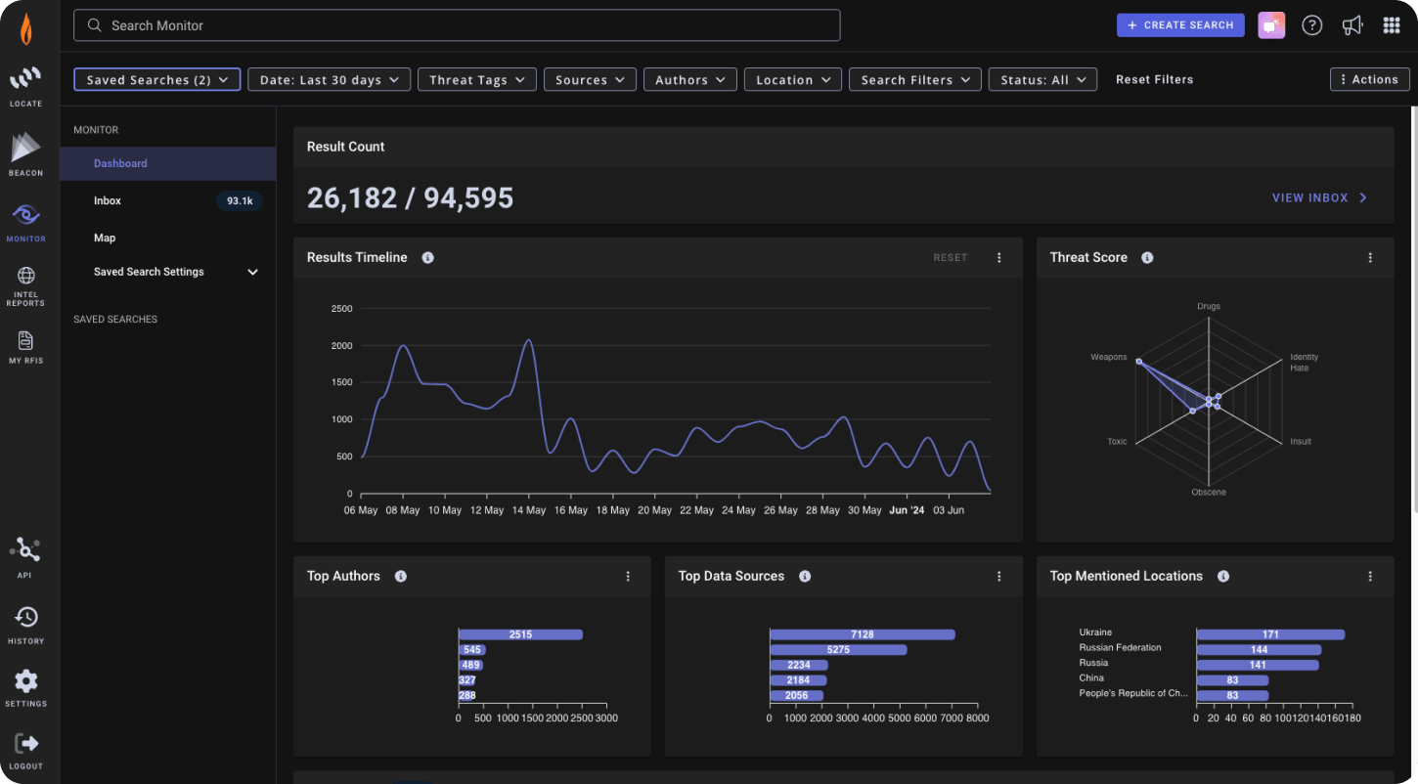Switch to the Map view
The image size is (1418, 784).
pos(105,238)
